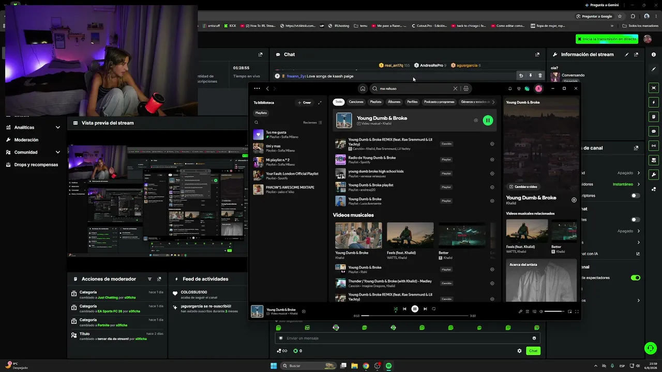Add top result Young Dumb & Broke to library

point(476,120)
